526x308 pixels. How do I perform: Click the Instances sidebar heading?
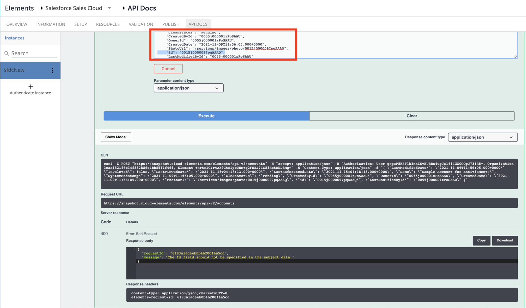click(15, 38)
